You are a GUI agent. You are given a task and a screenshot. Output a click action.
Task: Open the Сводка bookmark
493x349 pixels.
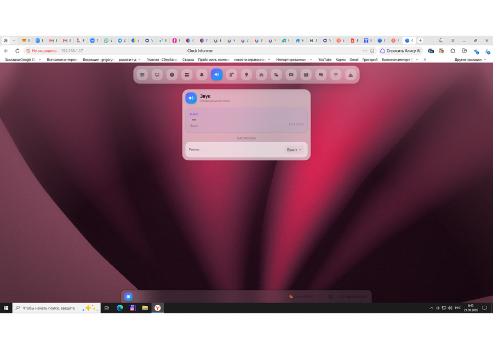tap(188, 60)
